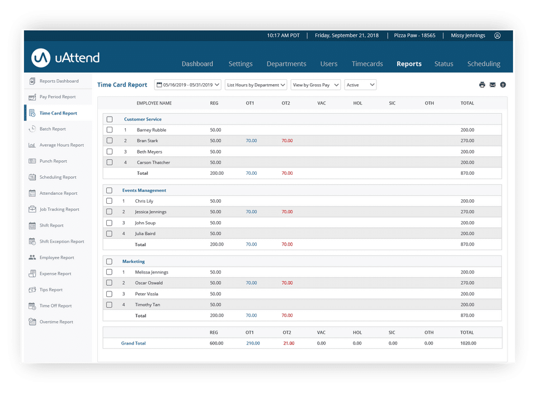
Task: Click the Average Hours Report chart icon
Action: point(32,145)
